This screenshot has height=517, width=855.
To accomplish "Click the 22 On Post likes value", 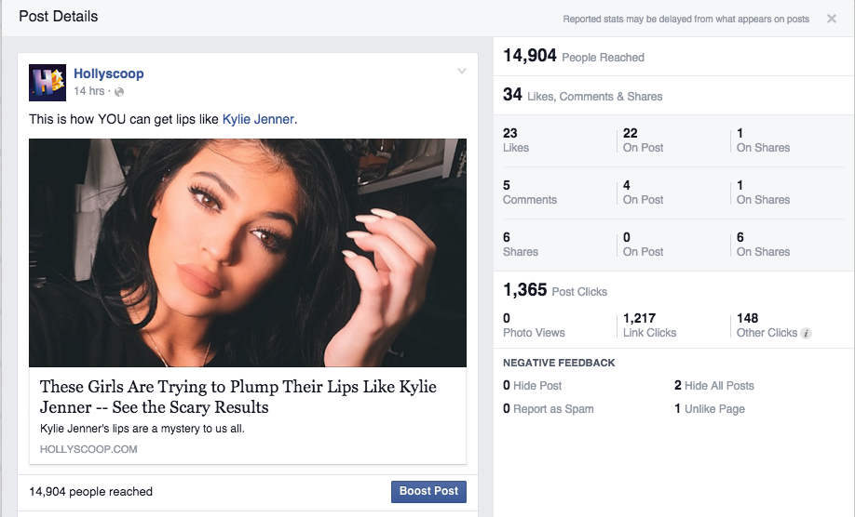I will pyautogui.click(x=643, y=140).
